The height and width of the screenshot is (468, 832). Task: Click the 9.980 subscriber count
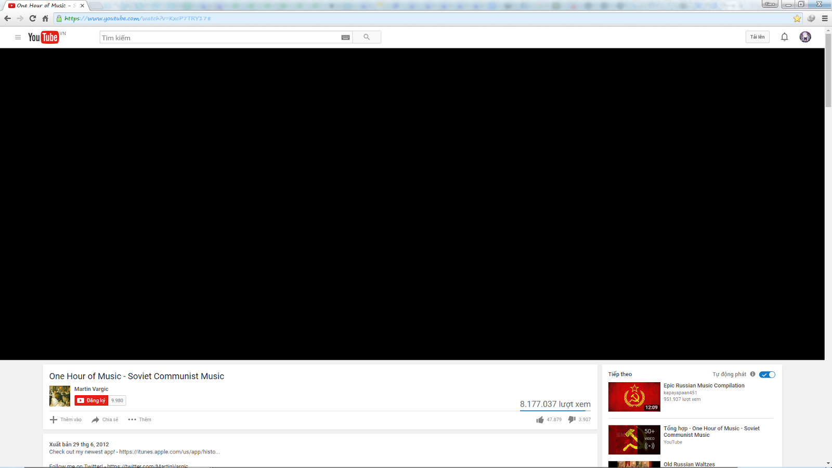coord(117,400)
